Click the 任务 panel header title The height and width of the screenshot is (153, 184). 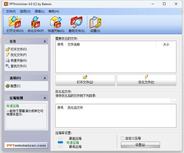click(13, 41)
